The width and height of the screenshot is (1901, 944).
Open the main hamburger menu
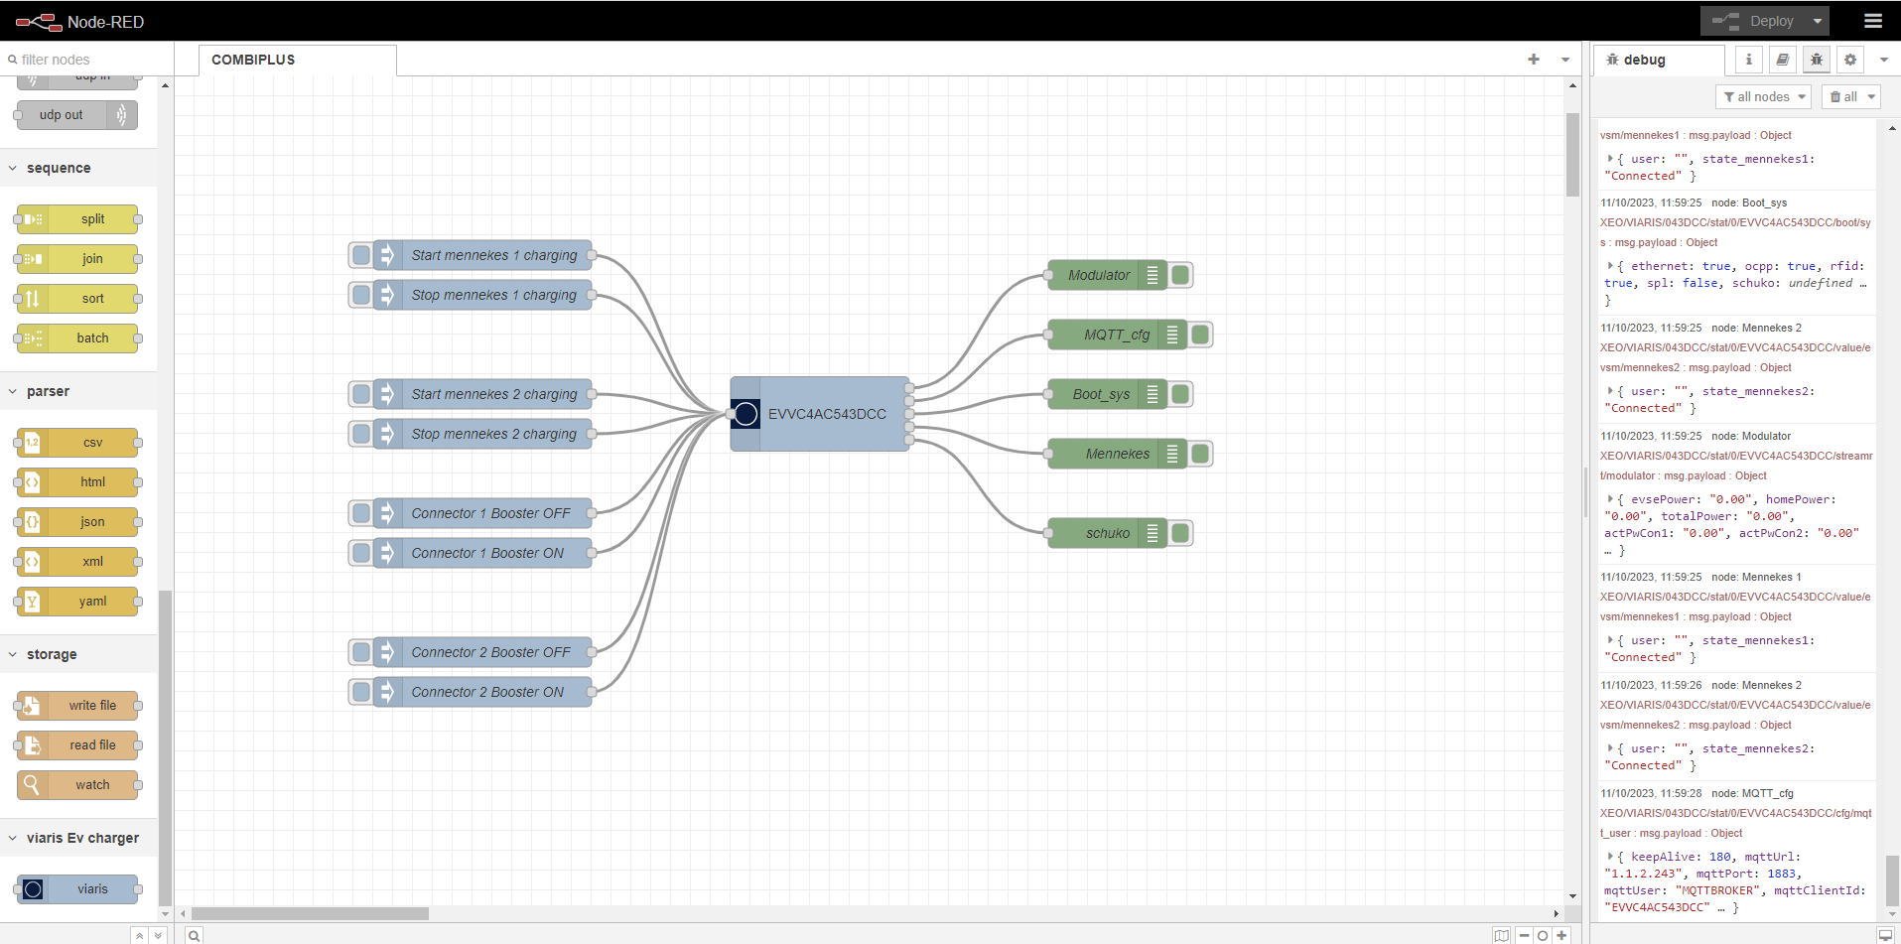(1872, 21)
